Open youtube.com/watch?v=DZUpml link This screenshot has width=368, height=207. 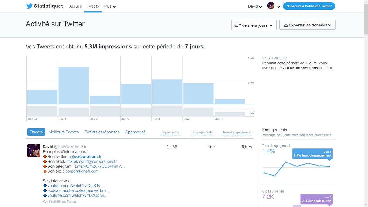coord(77,195)
